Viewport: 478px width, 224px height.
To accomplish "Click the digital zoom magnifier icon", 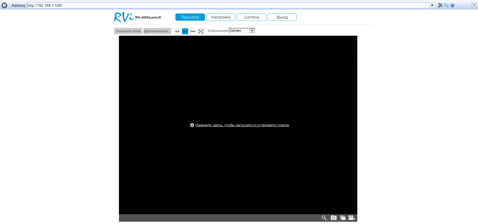I will [324, 218].
